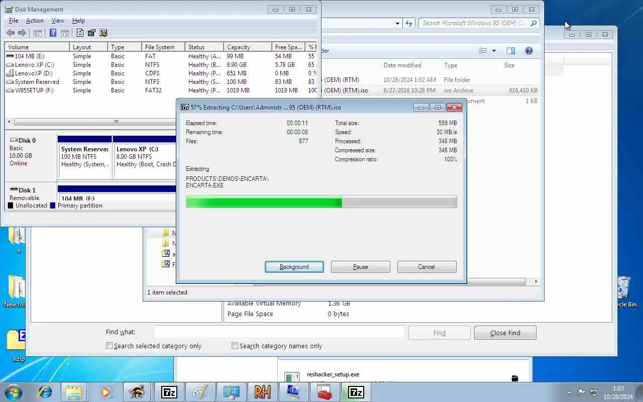The width and height of the screenshot is (643, 402).
Task: Click the greyed-out Find button
Action: click(x=440, y=333)
